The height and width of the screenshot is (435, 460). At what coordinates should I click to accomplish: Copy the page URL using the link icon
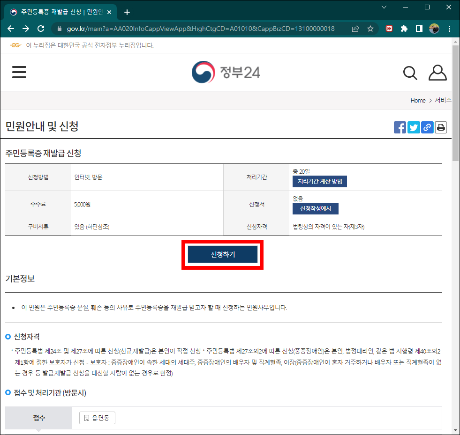pos(427,127)
